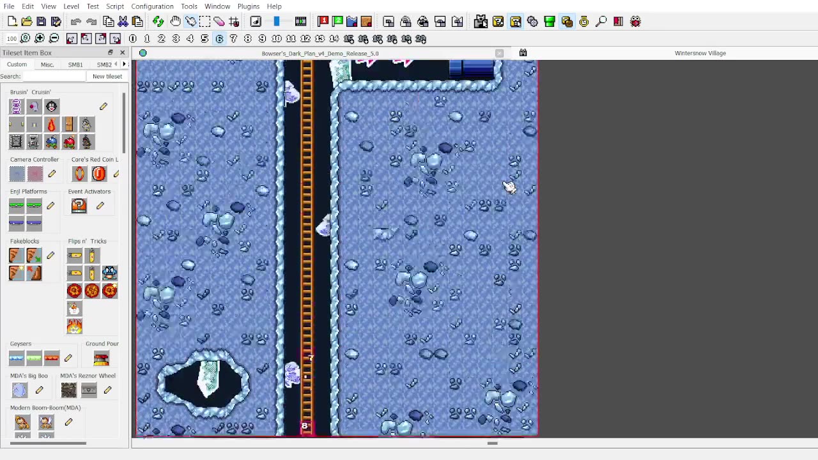Toggle the Tileset Item Box toolbar icon
Image resolution: width=818 pixels, height=460 pixels.
click(x=516, y=22)
